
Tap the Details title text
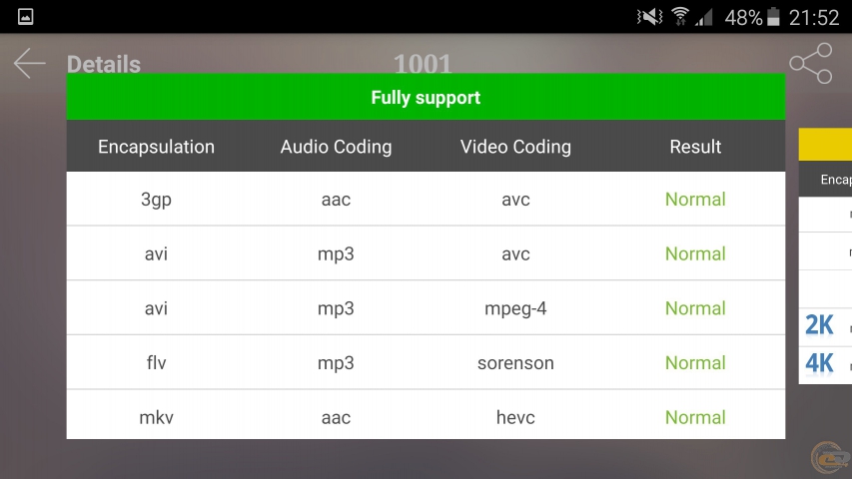pyautogui.click(x=104, y=64)
